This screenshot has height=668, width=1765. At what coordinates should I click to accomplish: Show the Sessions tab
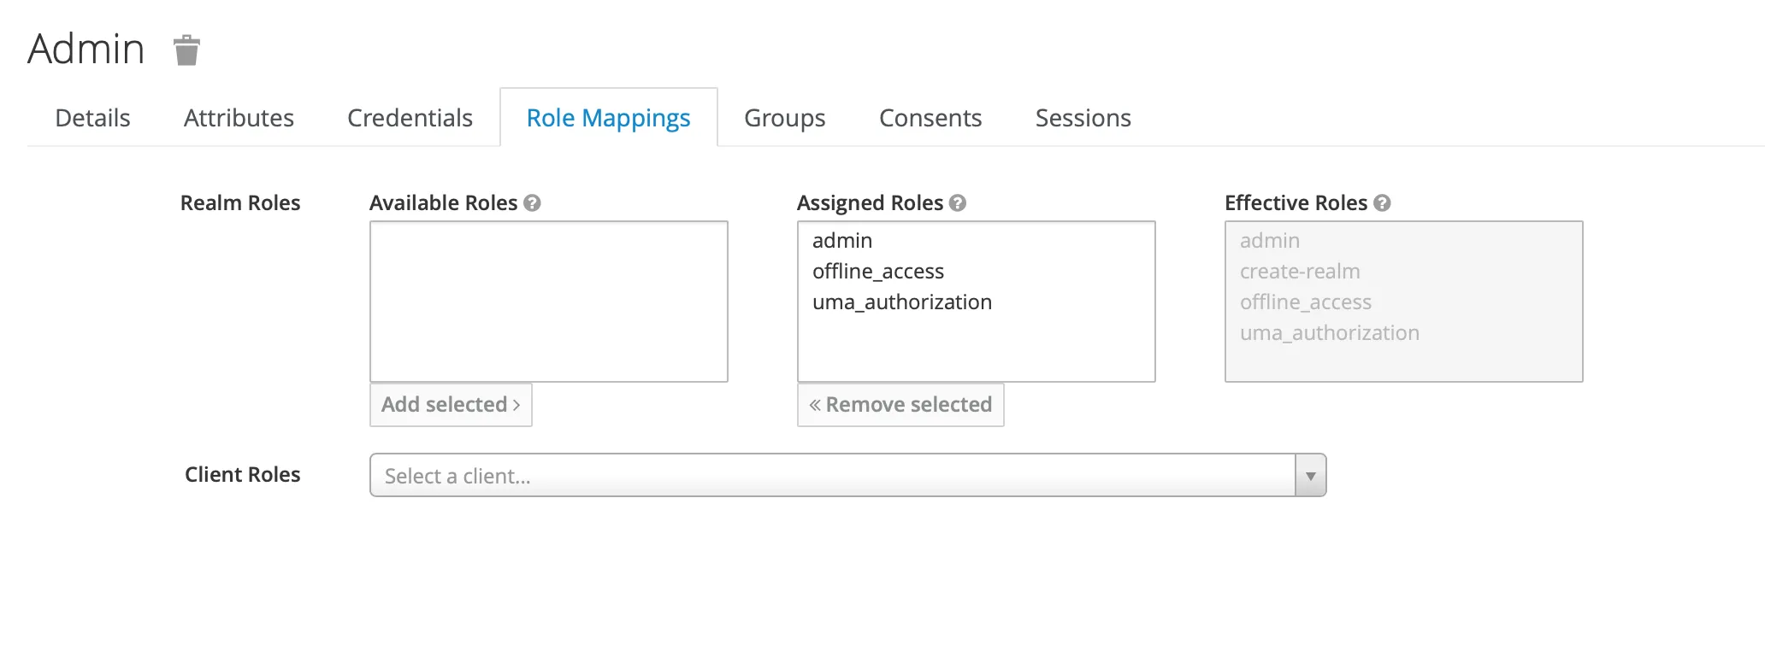tap(1083, 118)
